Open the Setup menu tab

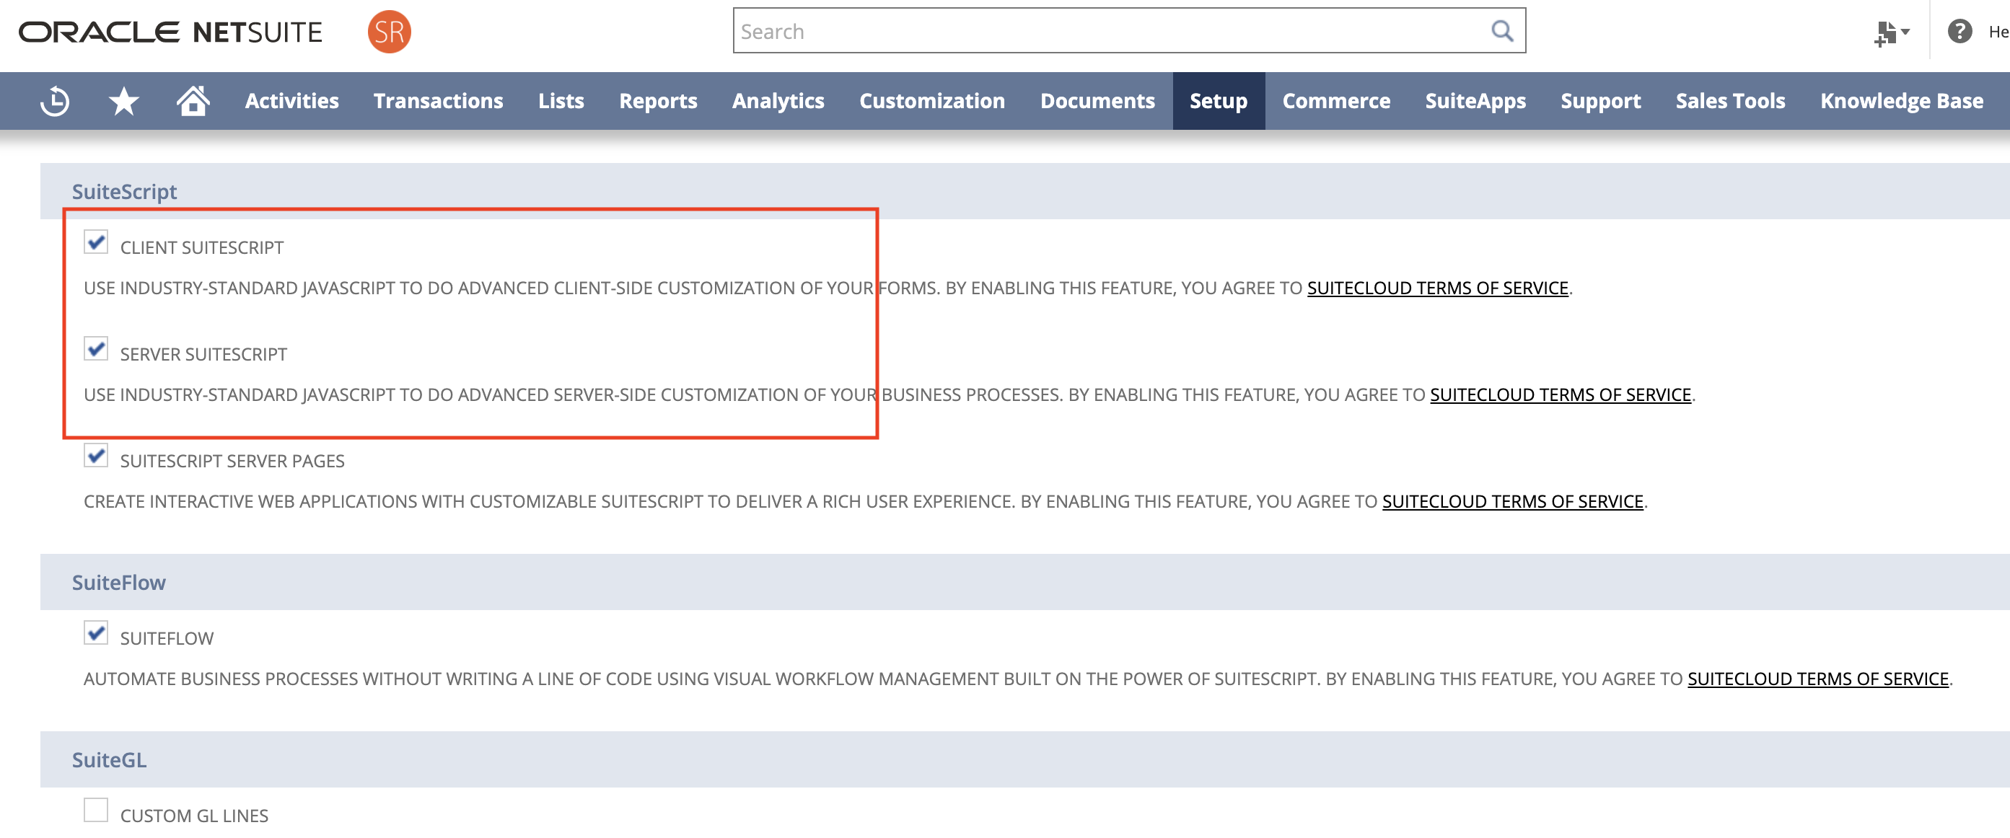pos(1217,102)
